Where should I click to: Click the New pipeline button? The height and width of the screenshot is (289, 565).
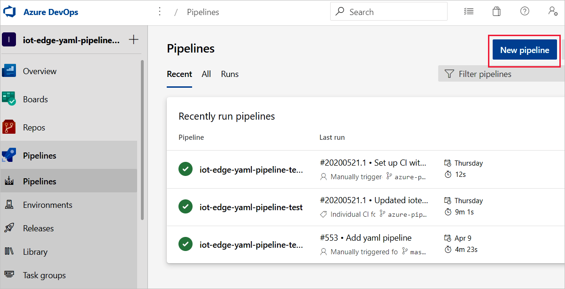(x=524, y=50)
